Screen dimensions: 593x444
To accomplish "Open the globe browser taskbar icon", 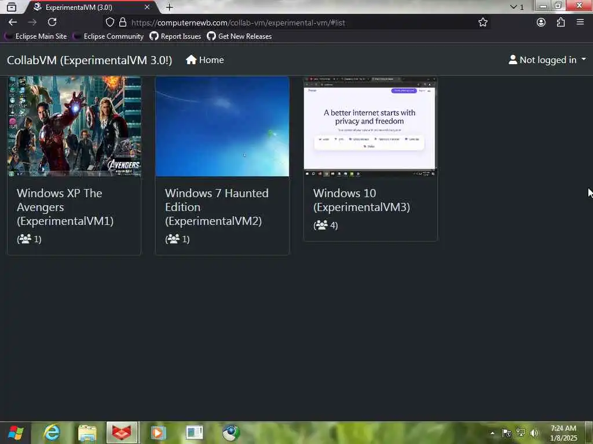I will click(230, 433).
